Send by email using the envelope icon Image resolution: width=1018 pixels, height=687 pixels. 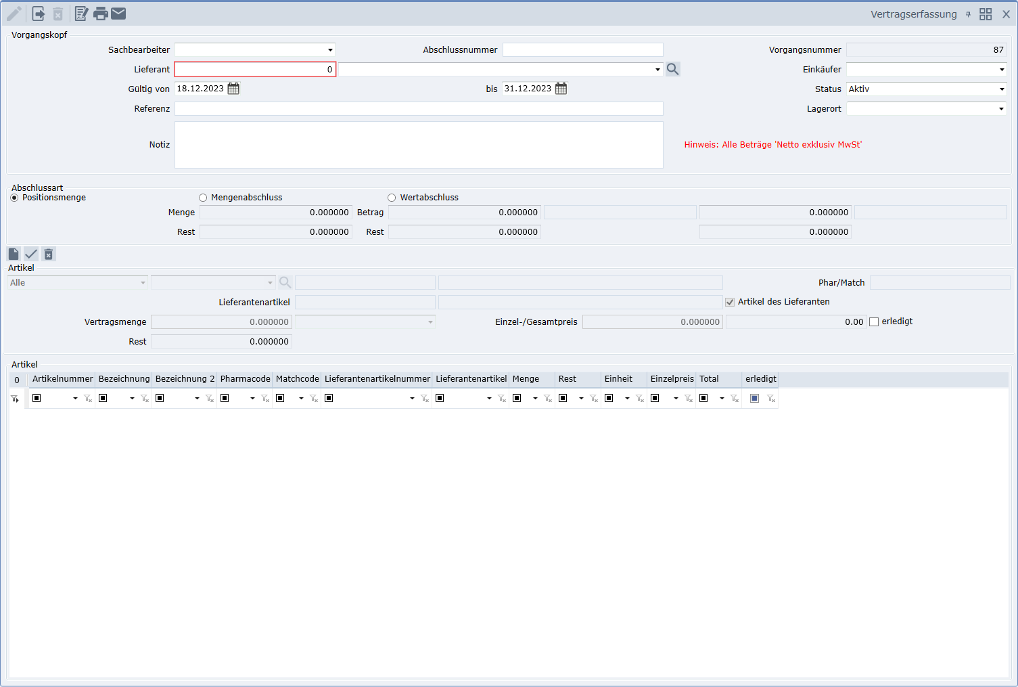[x=118, y=14]
